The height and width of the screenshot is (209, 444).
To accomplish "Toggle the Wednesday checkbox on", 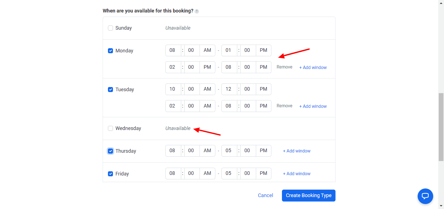I will point(110,128).
